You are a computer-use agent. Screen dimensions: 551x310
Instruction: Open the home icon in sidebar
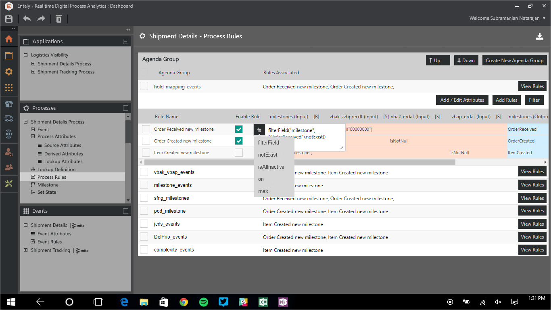pos(9,39)
